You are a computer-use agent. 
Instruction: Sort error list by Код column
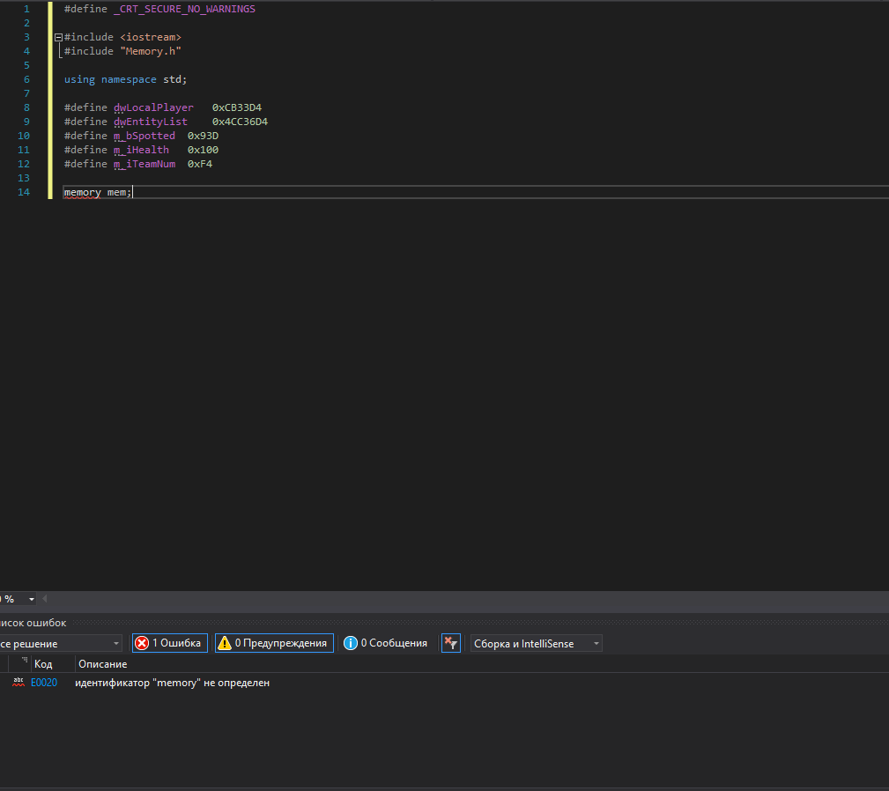(43, 664)
